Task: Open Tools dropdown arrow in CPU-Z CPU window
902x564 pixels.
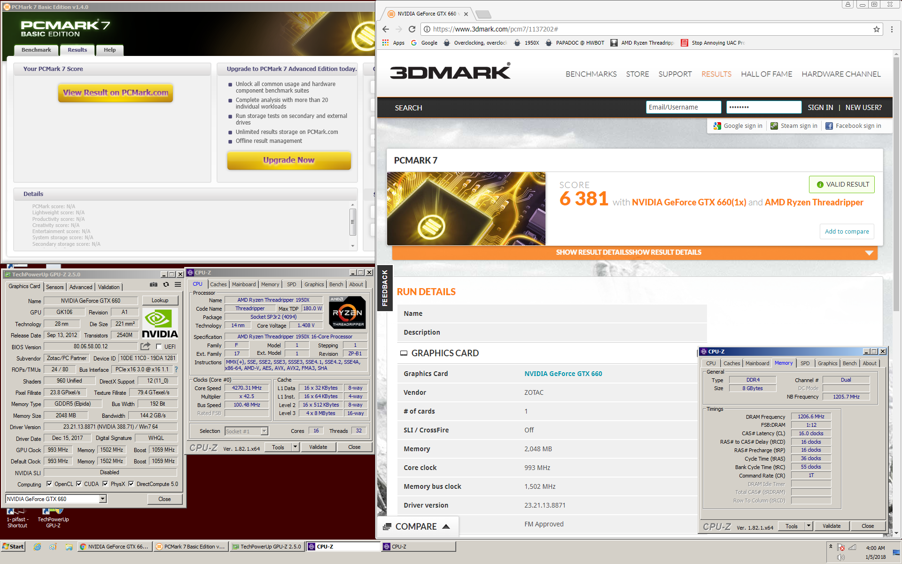Action: (x=295, y=447)
